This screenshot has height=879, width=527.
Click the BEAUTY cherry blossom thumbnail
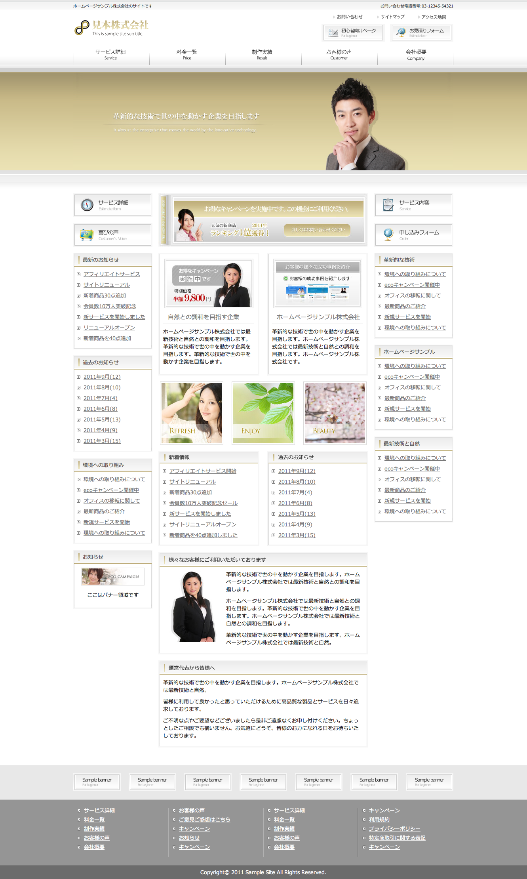pos(335,413)
